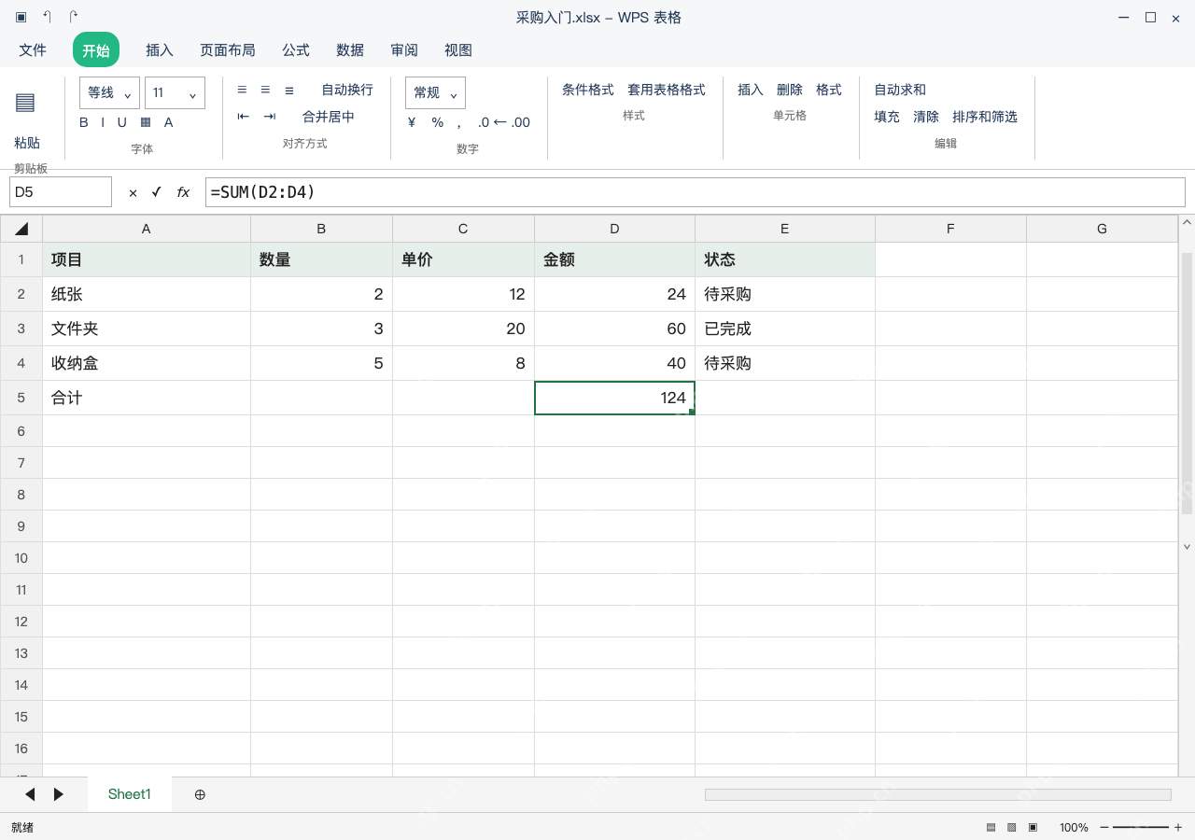Image resolution: width=1195 pixels, height=840 pixels.
Task: Select all cells via corner triangle
Action: [21, 229]
